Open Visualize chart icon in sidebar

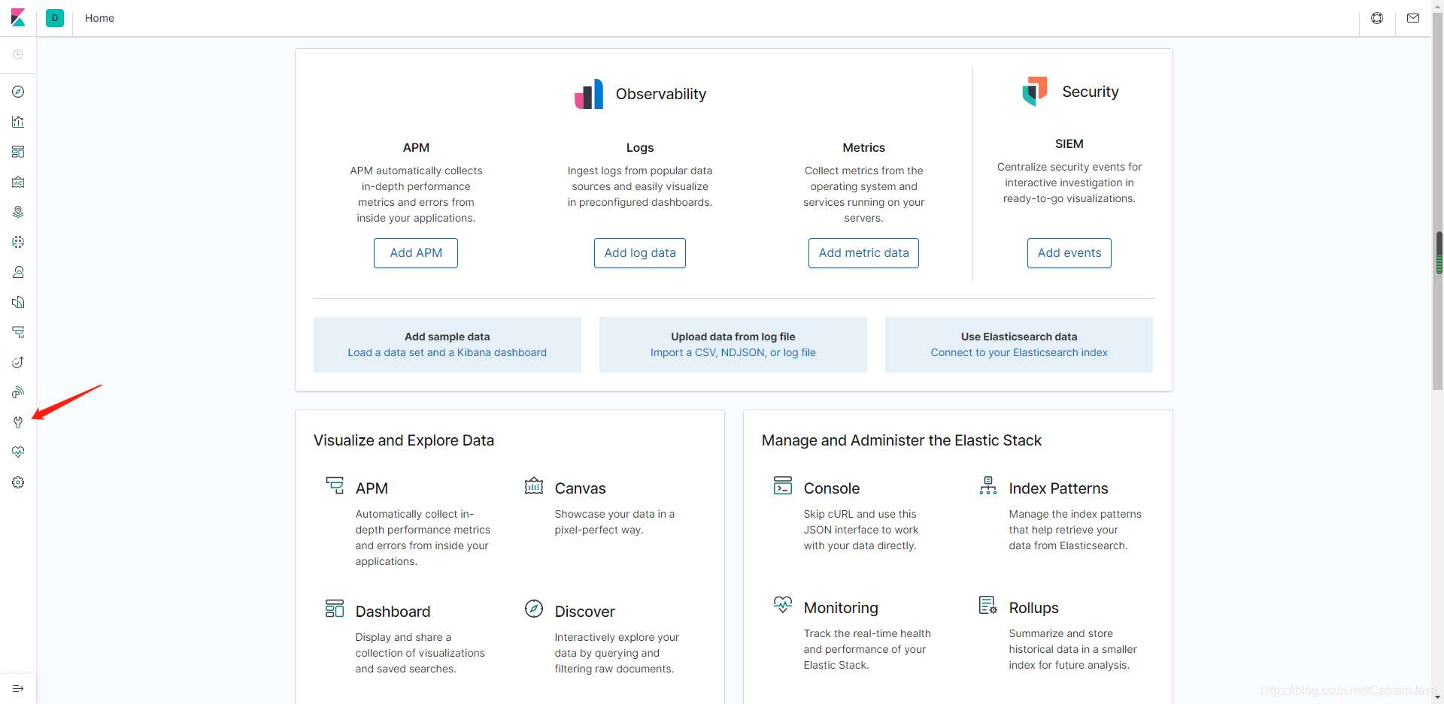pos(18,122)
